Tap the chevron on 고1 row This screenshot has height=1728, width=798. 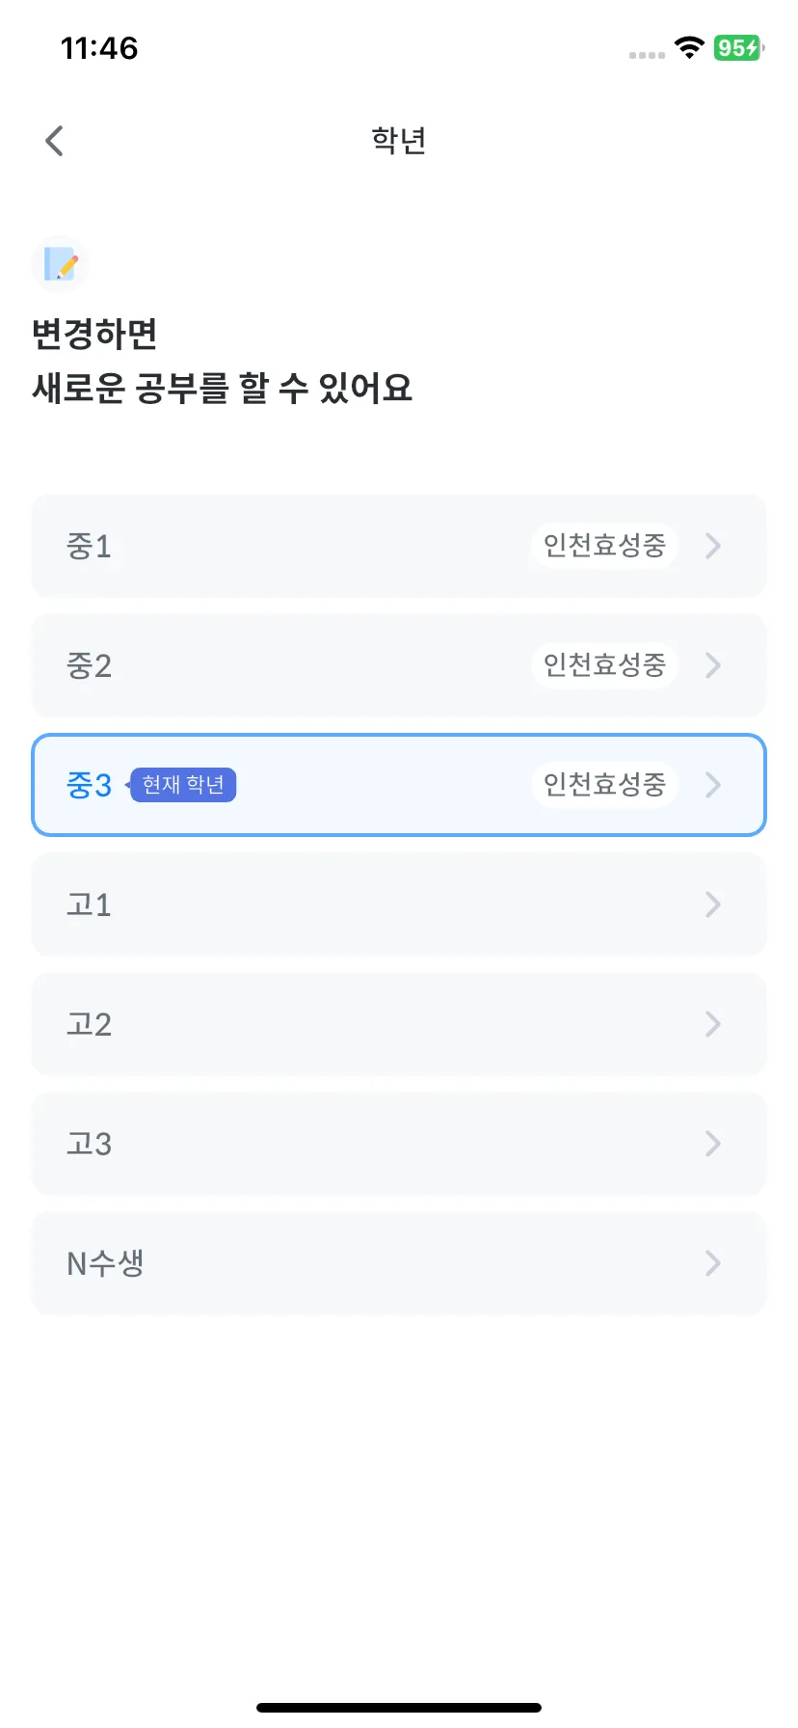713,904
